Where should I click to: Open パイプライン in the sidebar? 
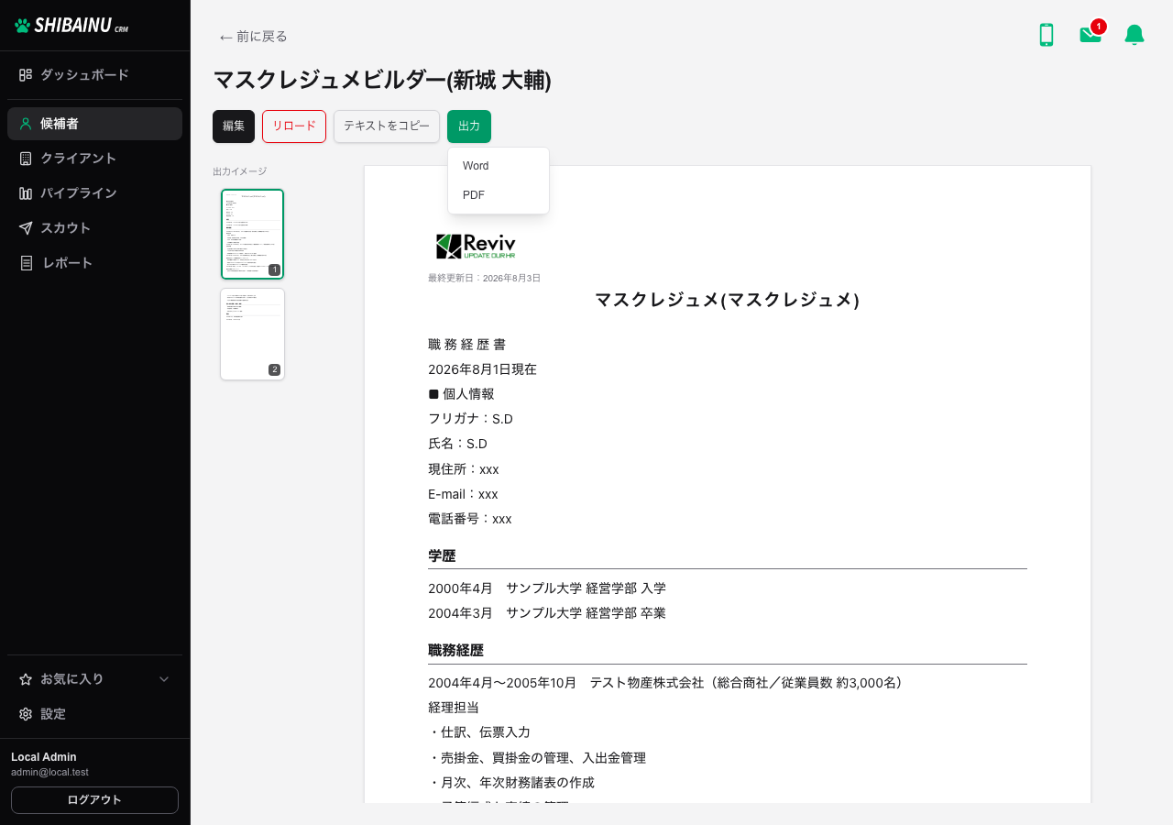(x=94, y=193)
